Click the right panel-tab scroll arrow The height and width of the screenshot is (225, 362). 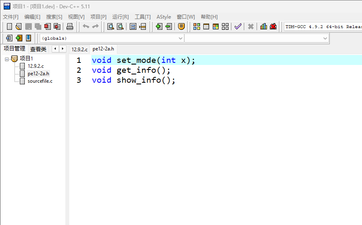tap(62, 49)
